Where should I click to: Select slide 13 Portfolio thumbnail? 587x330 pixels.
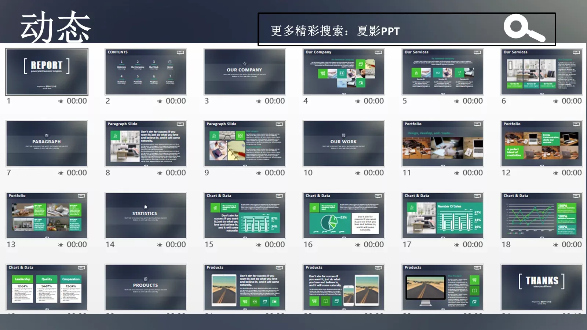click(47, 215)
